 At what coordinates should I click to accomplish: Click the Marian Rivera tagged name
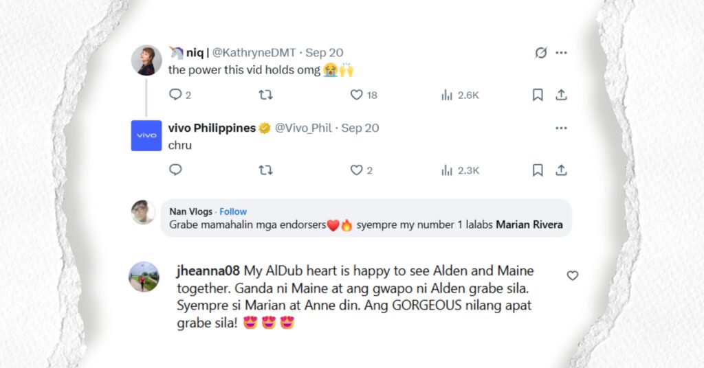(529, 225)
